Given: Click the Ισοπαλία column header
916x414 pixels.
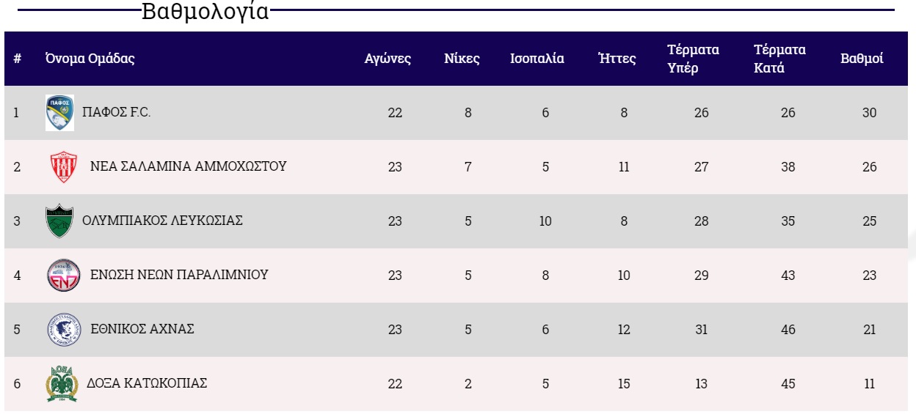Looking at the screenshot, I should click(537, 59).
